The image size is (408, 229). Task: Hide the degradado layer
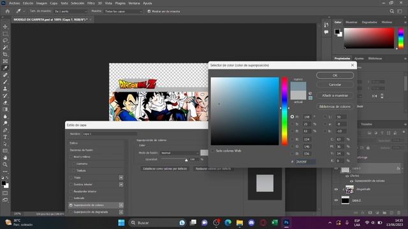tap(336, 190)
